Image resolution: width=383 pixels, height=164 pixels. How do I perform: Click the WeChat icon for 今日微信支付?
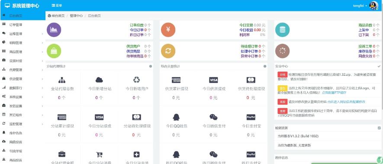coord(213,117)
